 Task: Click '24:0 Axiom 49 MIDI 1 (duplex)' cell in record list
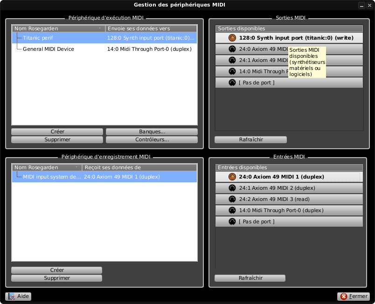point(122,177)
